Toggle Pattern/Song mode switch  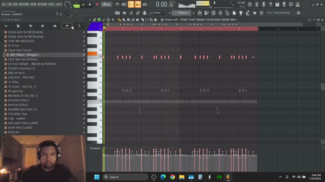[76, 5]
